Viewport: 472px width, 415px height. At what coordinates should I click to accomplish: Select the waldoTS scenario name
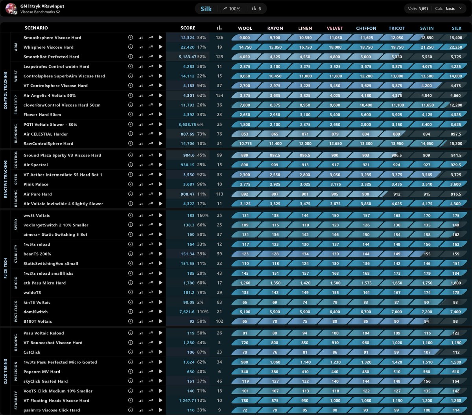point(32,292)
